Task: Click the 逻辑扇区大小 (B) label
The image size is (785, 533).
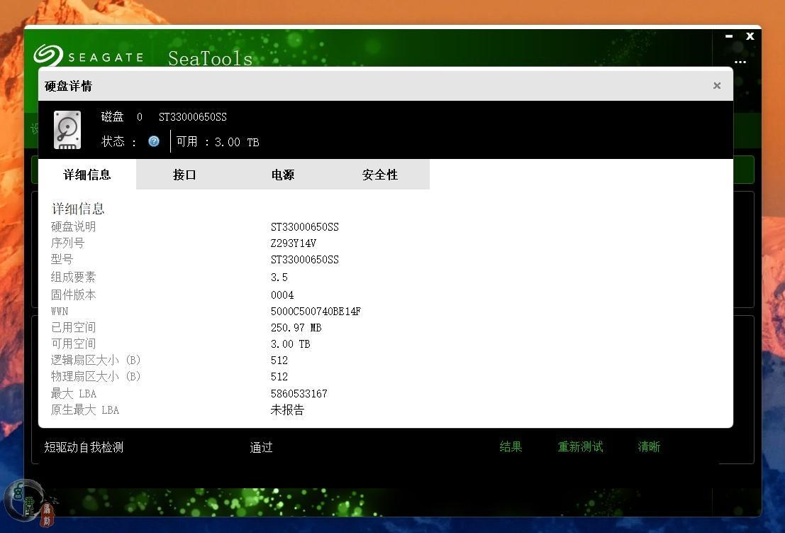Action: coord(96,360)
